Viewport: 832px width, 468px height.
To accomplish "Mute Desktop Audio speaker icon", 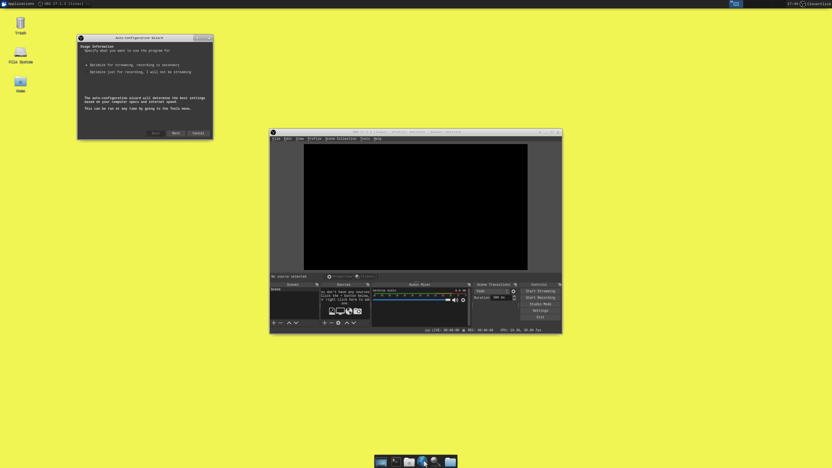I will (455, 300).
